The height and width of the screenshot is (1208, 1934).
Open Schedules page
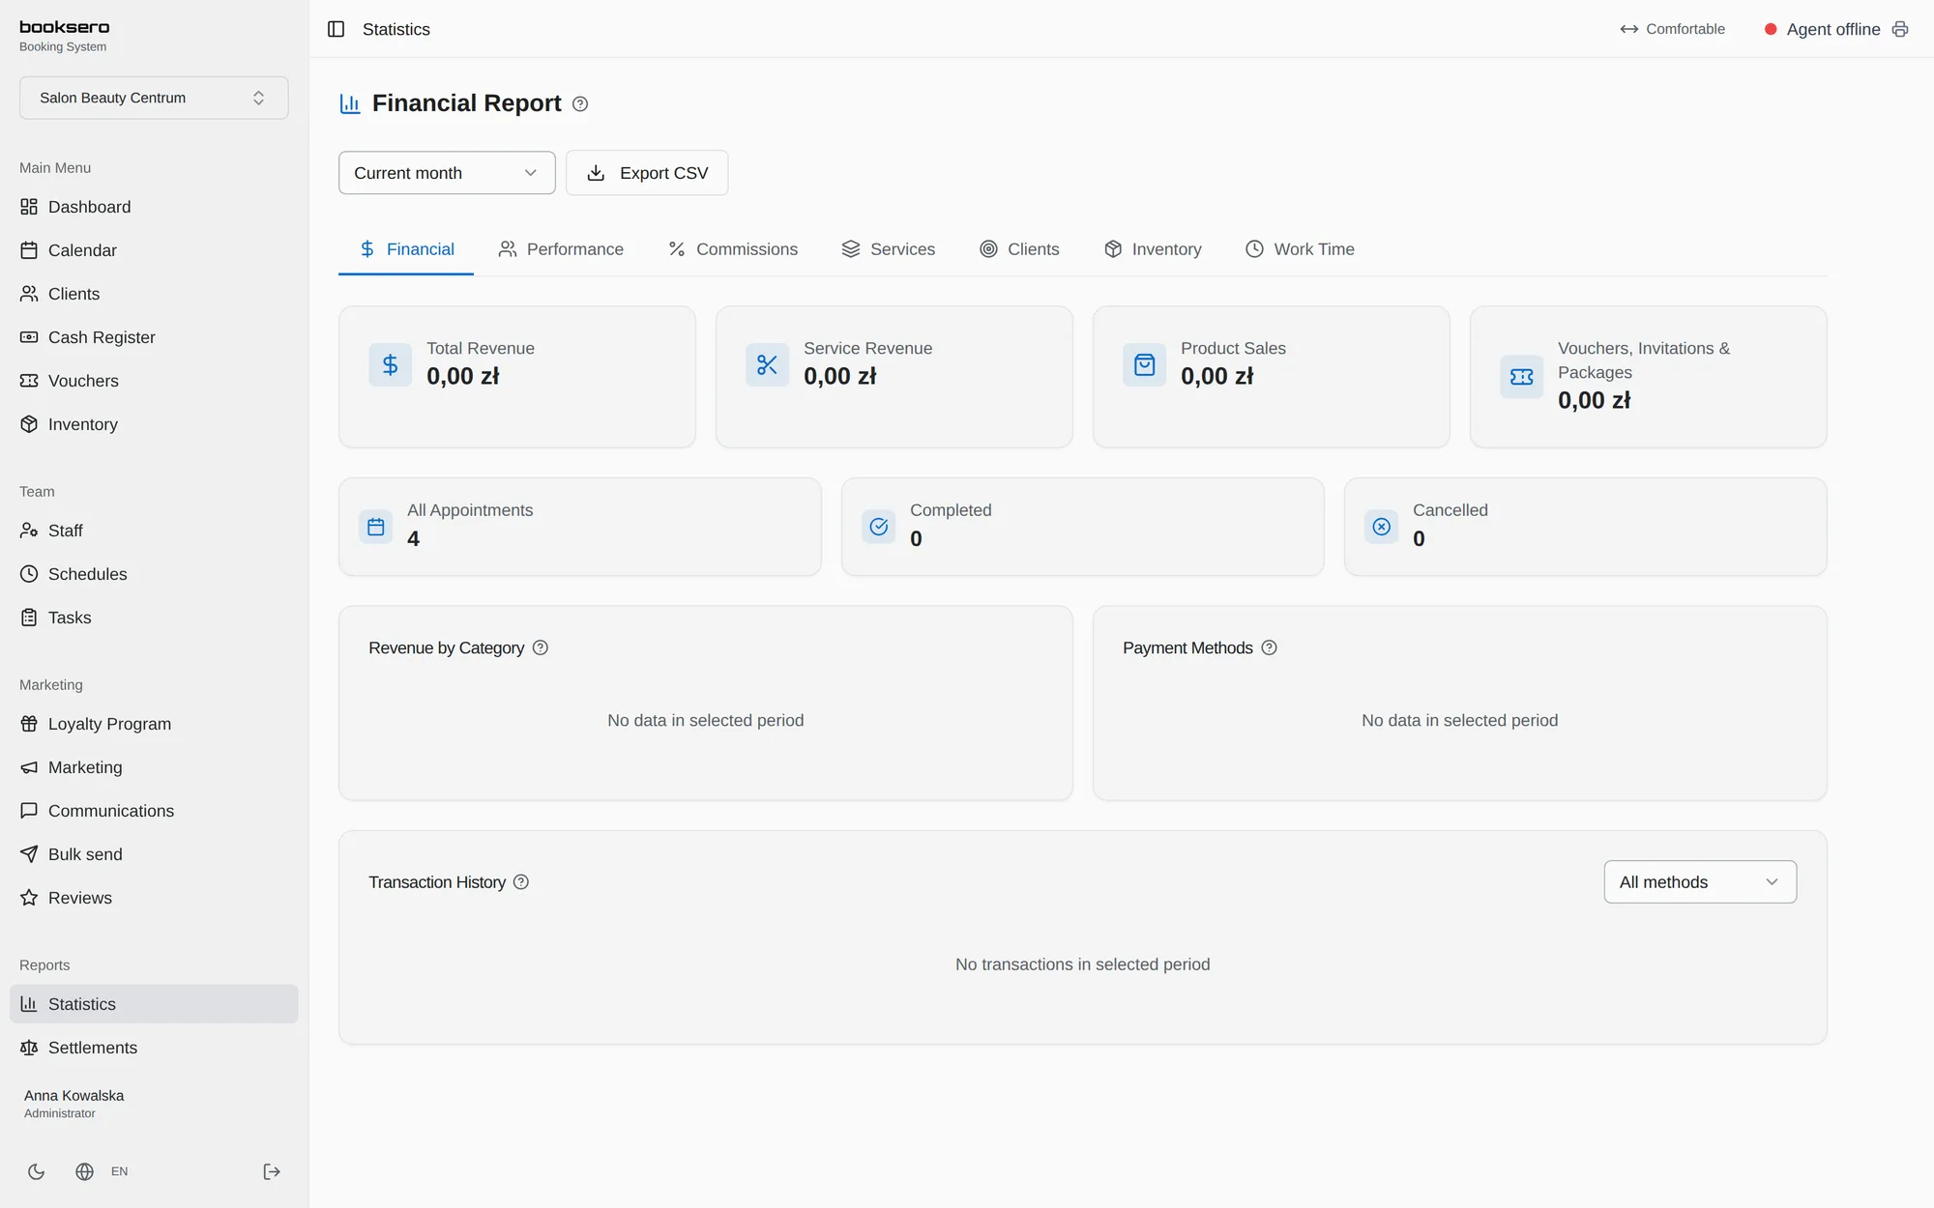click(x=154, y=574)
